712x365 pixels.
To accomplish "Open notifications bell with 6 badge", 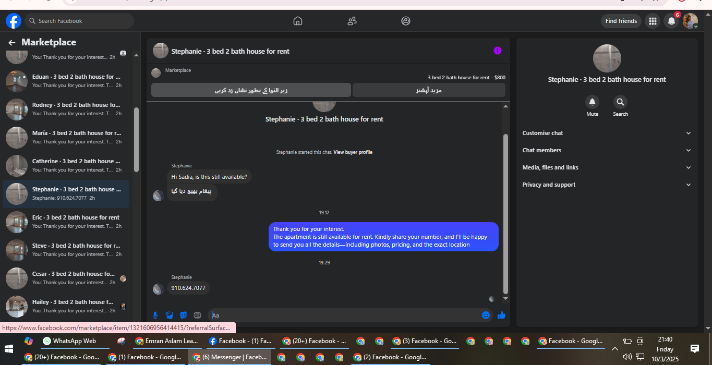I will (x=671, y=21).
